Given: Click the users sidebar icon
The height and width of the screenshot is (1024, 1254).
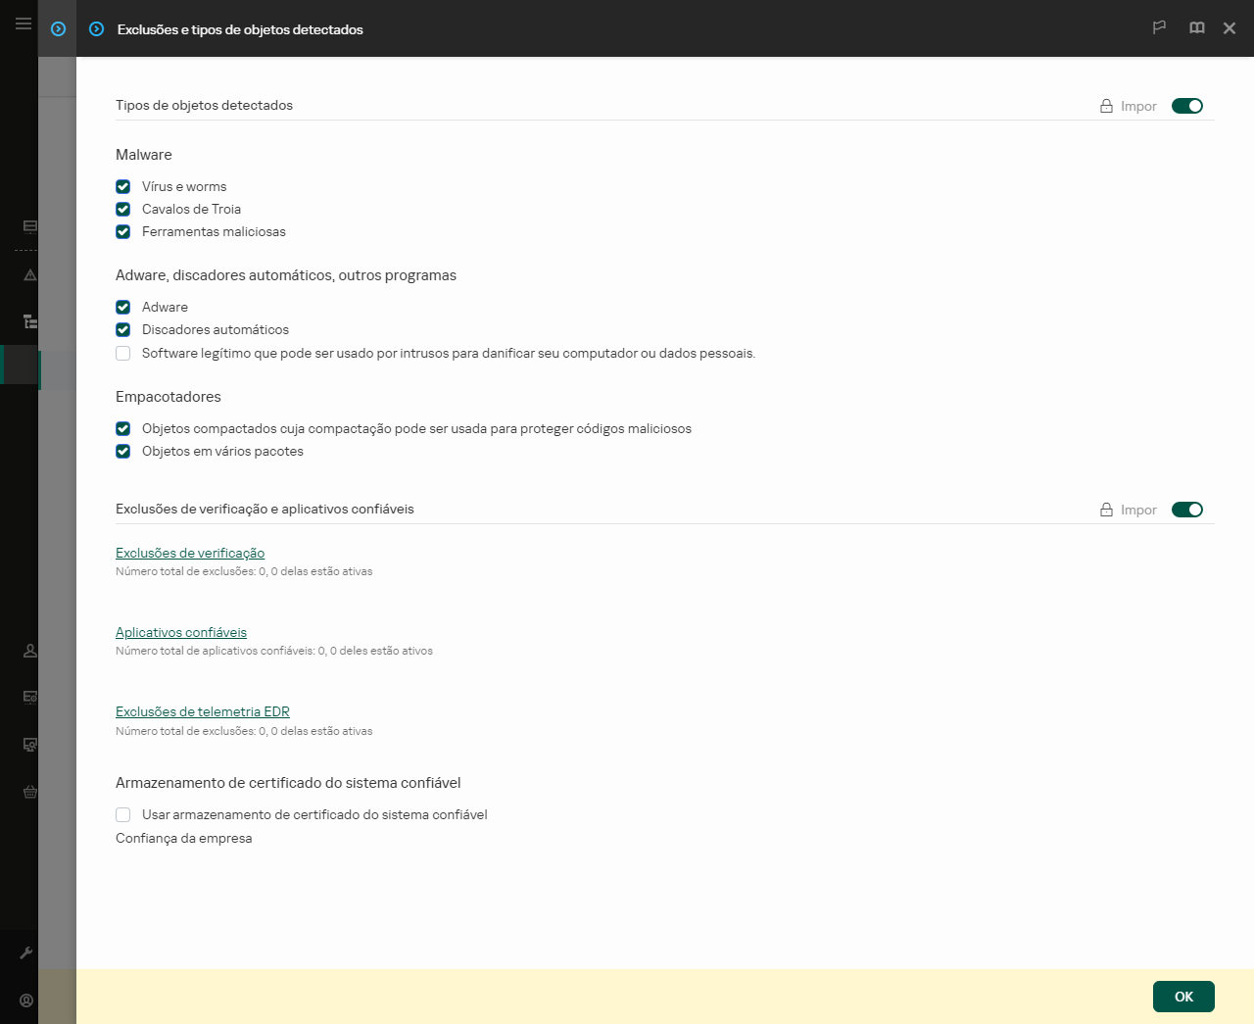Looking at the screenshot, I should (28, 650).
